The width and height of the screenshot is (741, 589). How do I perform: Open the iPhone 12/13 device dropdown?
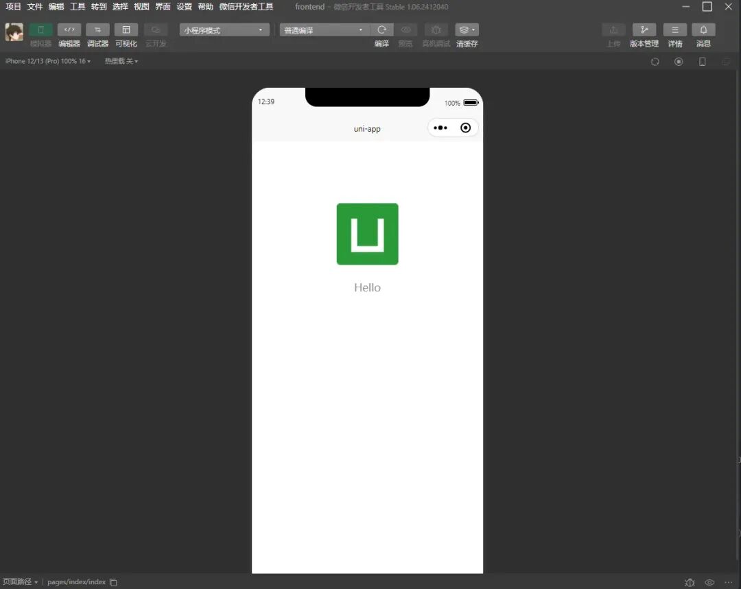(48, 62)
